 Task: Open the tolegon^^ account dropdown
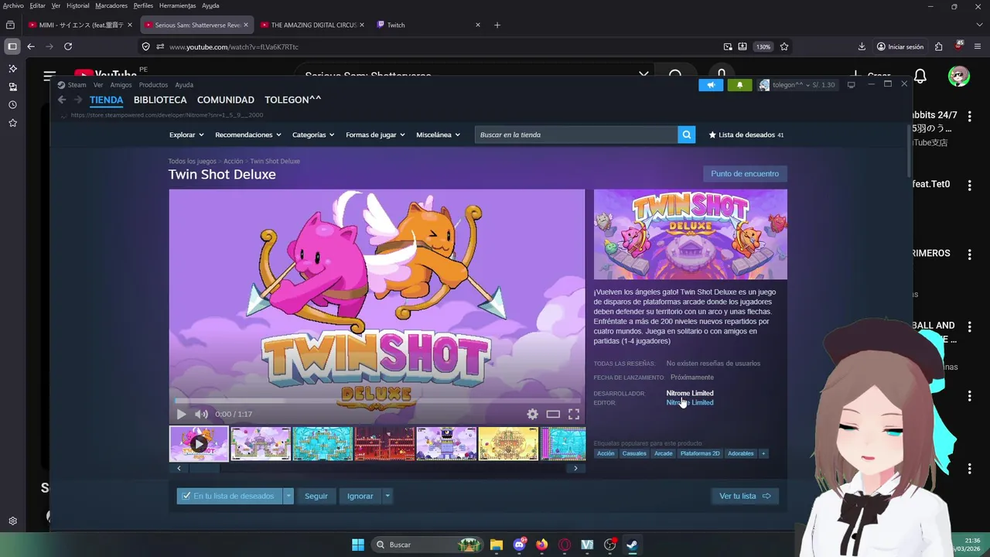point(797,85)
